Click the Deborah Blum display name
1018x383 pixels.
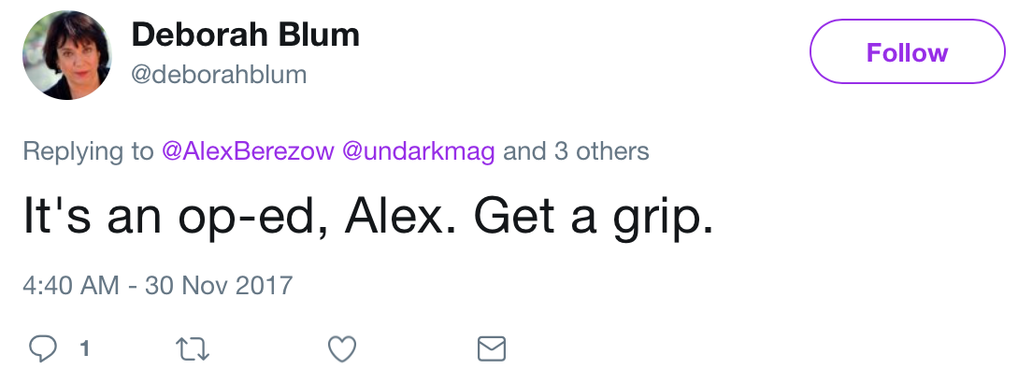click(x=245, y=35)
